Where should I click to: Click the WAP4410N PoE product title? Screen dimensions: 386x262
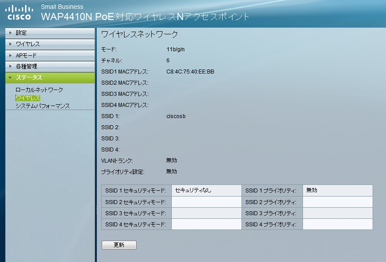145,17
